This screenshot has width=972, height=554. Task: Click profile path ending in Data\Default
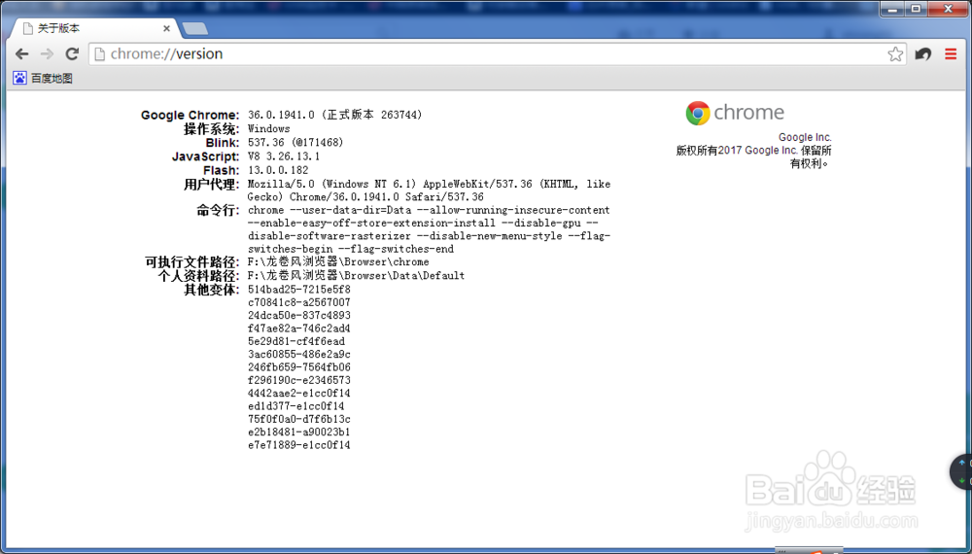[356, 275]
